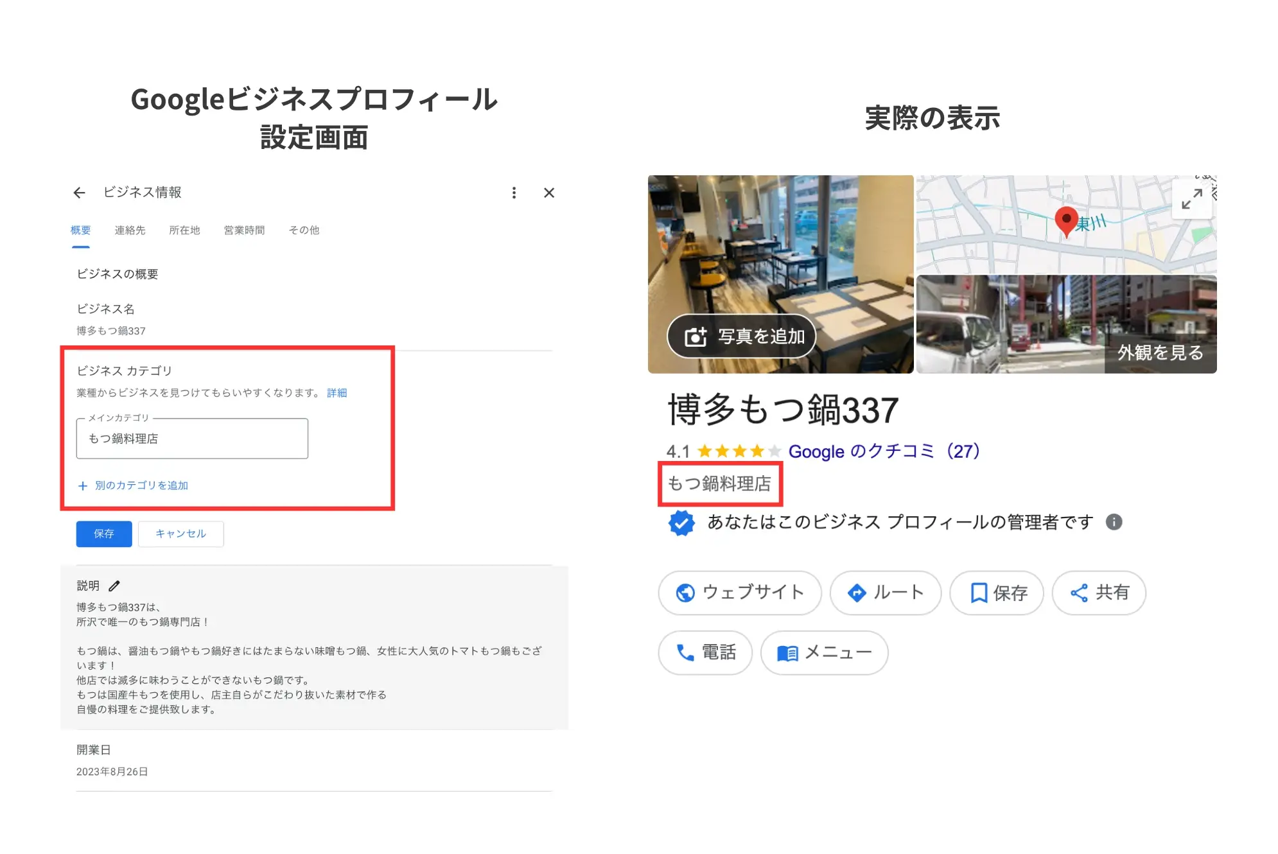The image size is (1278, 854).
Task: Open the three-dot more options menu
Action: [514, 193]
